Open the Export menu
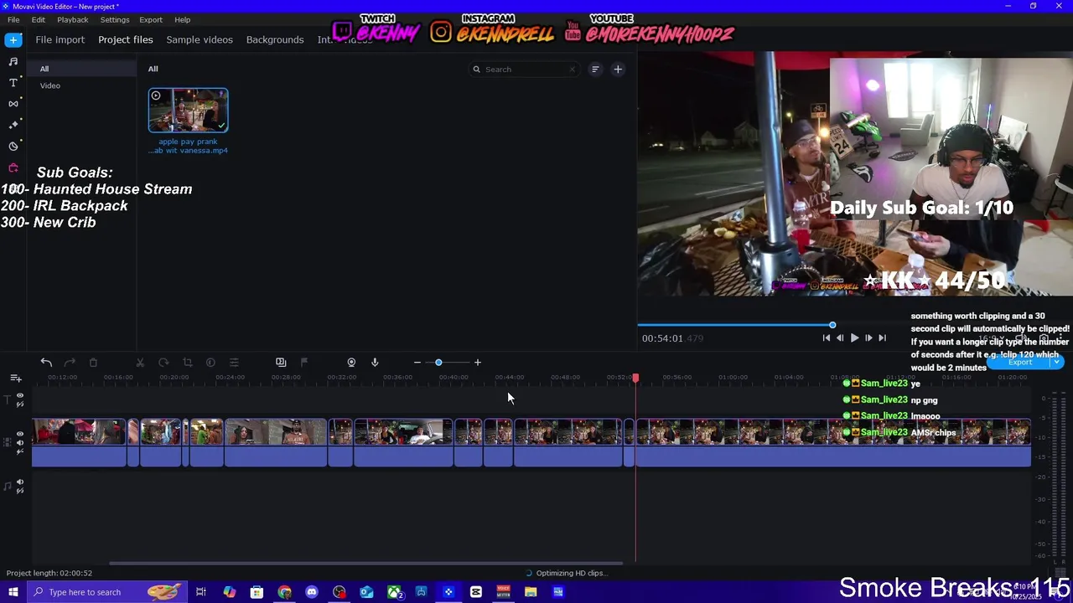1073x603 pixels. point(151,19)
